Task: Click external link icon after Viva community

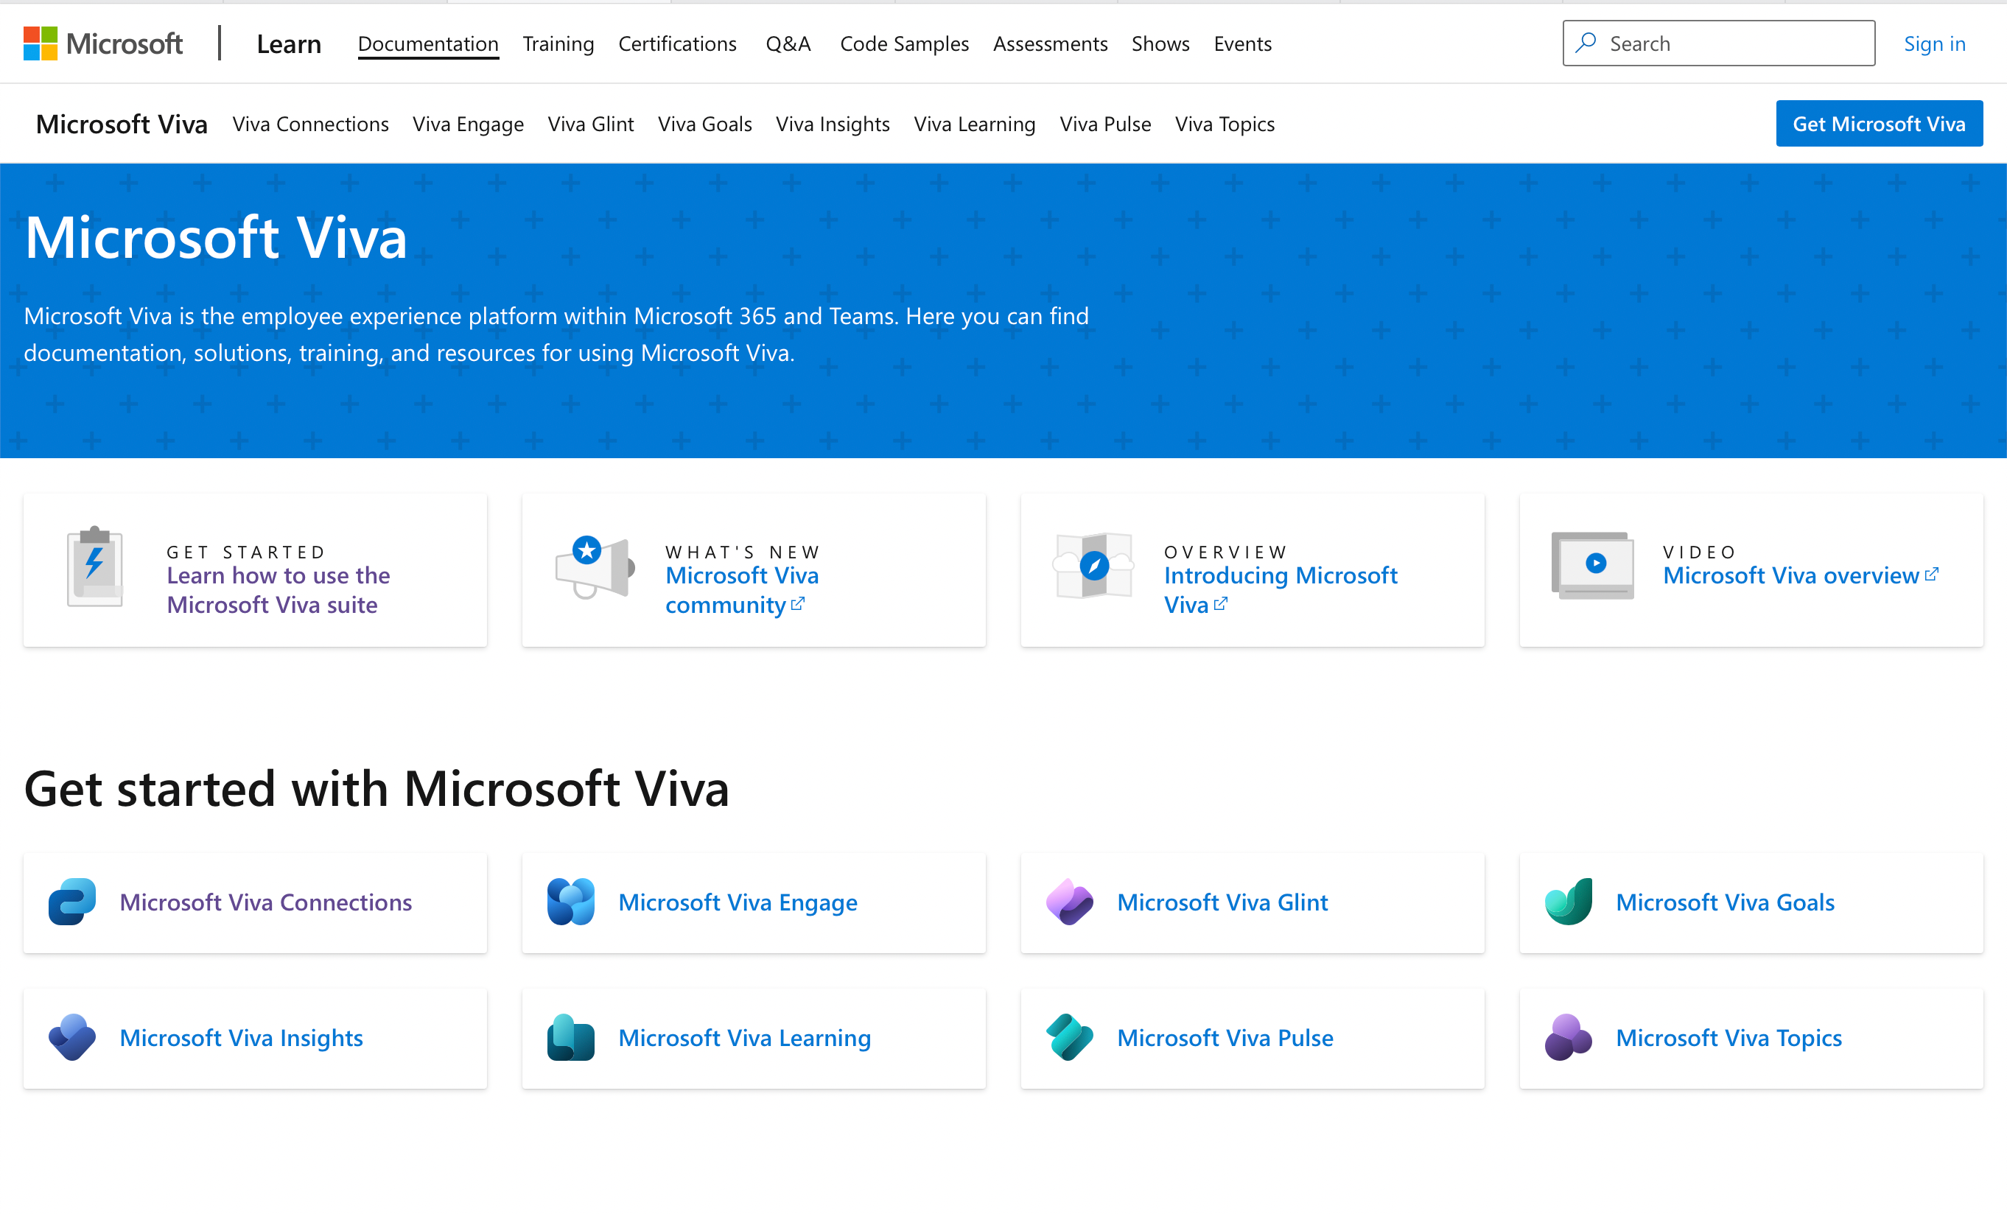Action: 798,603
